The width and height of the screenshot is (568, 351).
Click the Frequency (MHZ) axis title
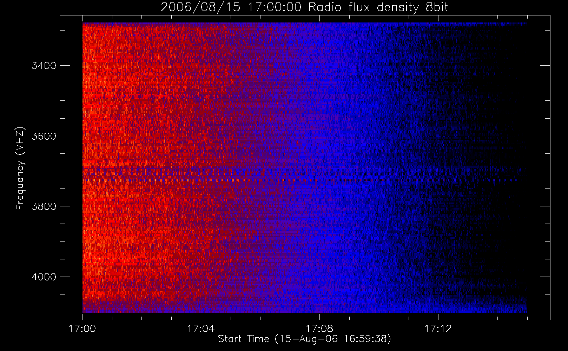coord(20,168)
